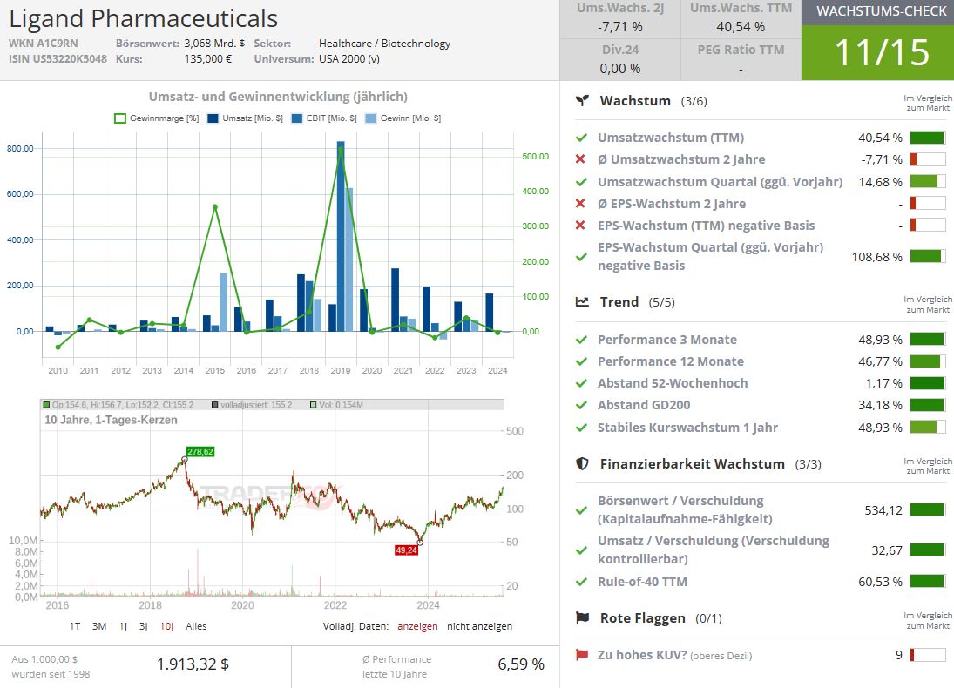
Task: Click the 1.913,32 $ investment result
Action: tap(193, 664)
